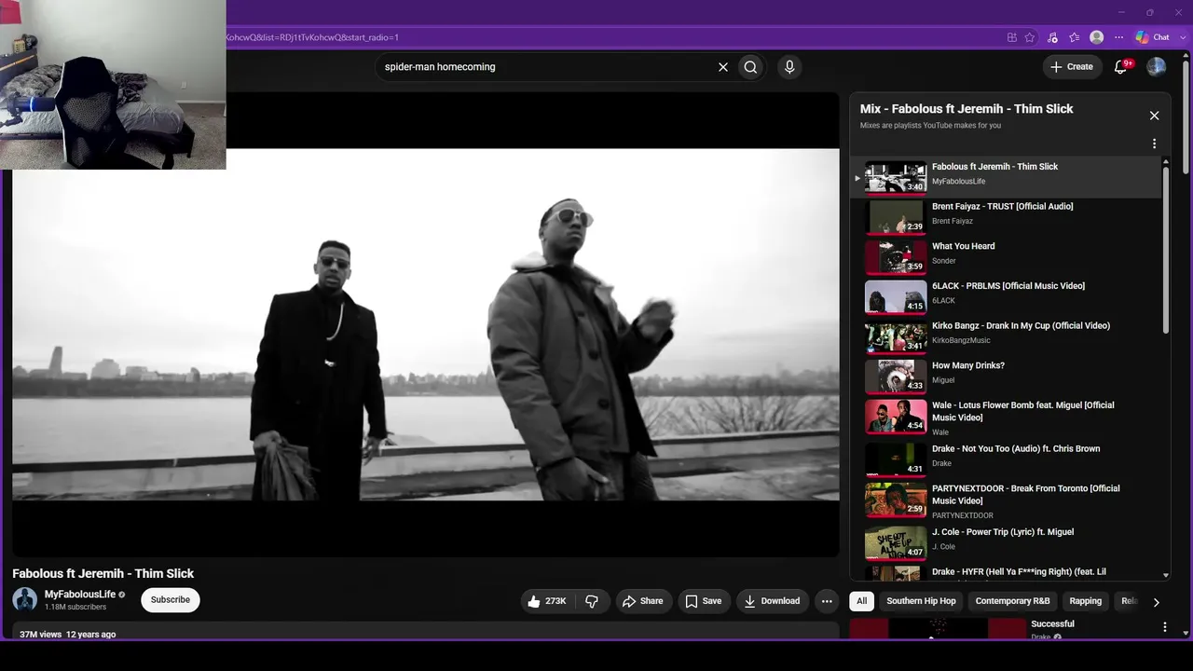Viewport: 1193px width, 671px height.
Task: Open the browser media control icon
Action: pos(1052,37)
